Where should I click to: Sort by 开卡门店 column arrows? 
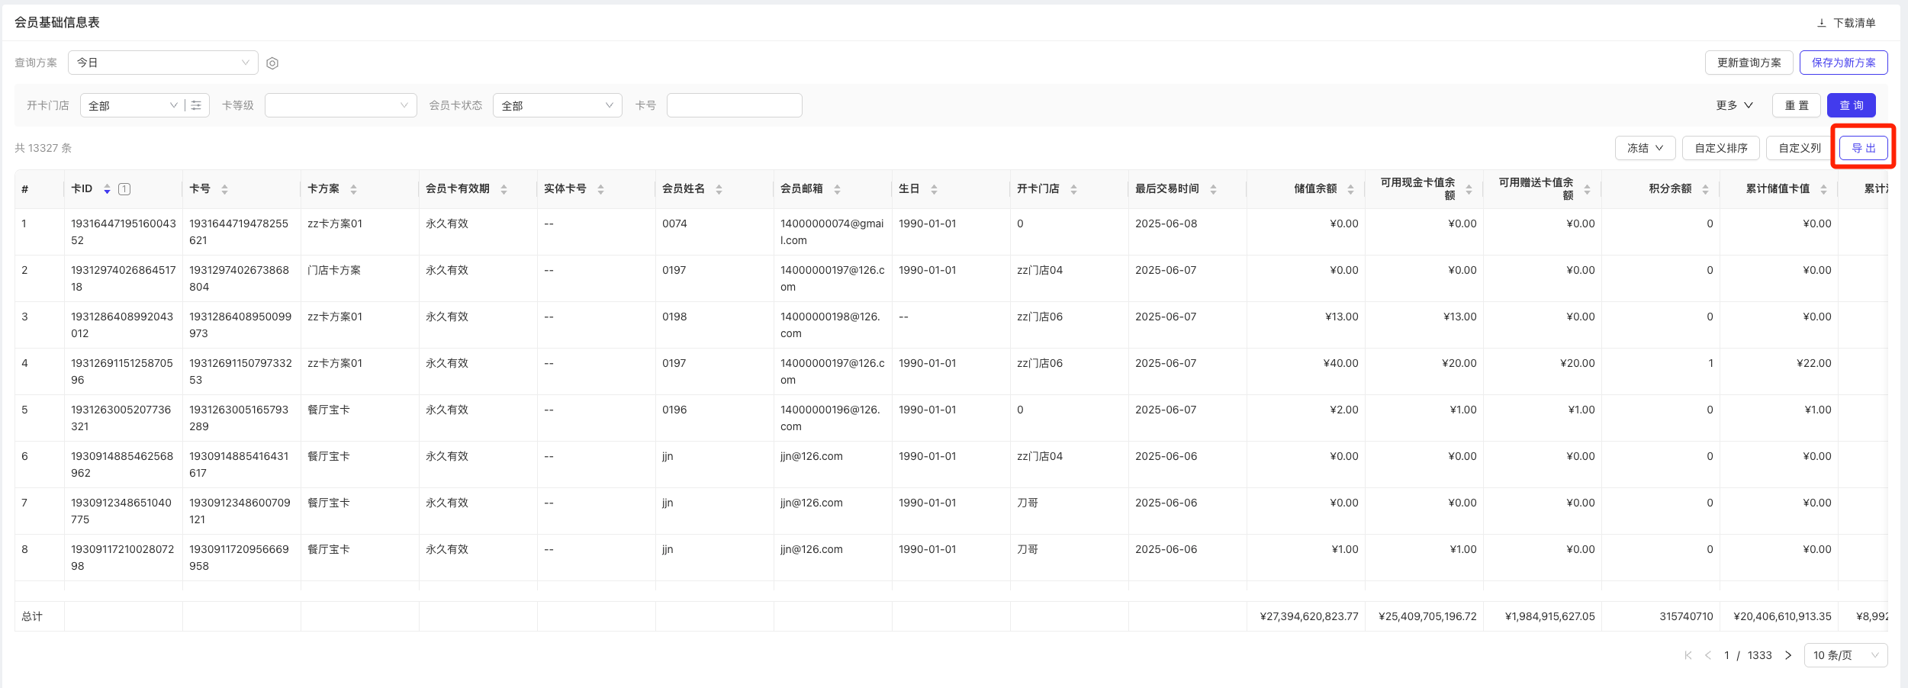(x=1073, y=189)
